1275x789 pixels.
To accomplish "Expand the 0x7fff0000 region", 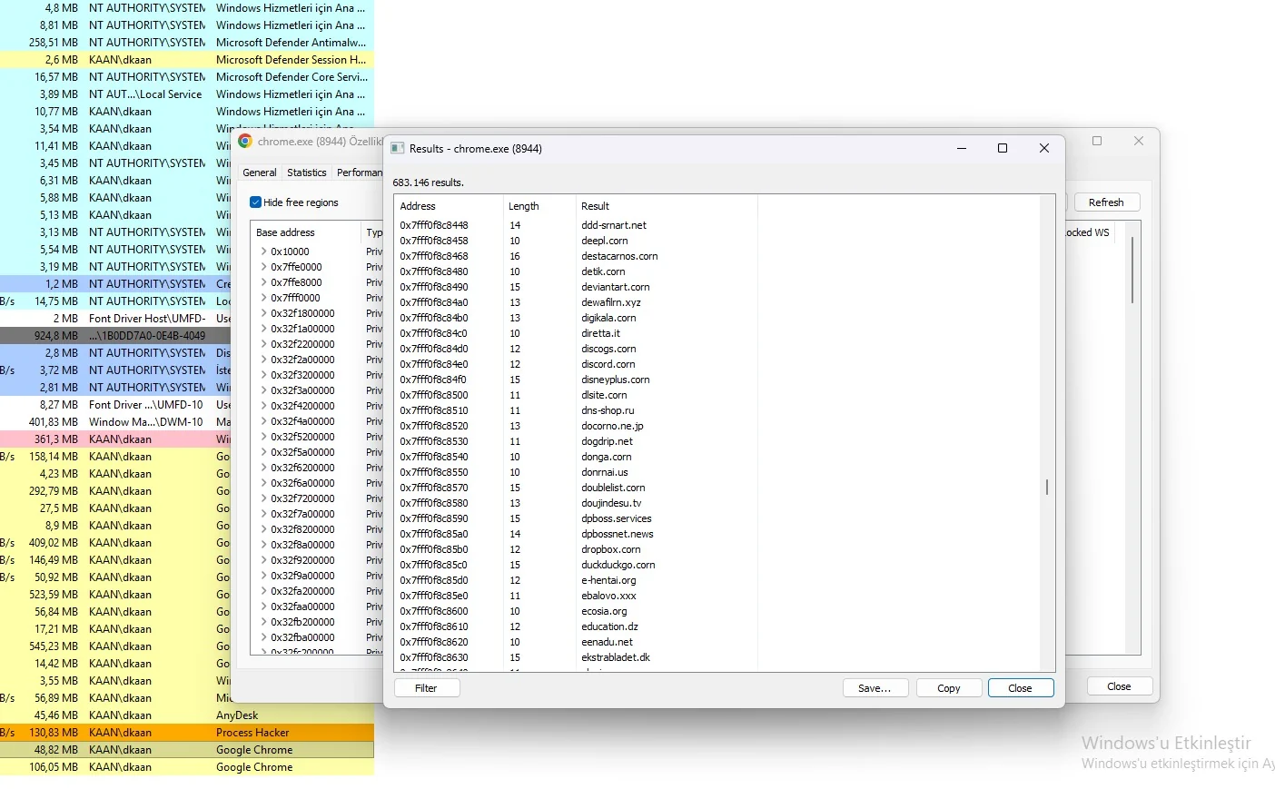I will (x=263, y=298).
